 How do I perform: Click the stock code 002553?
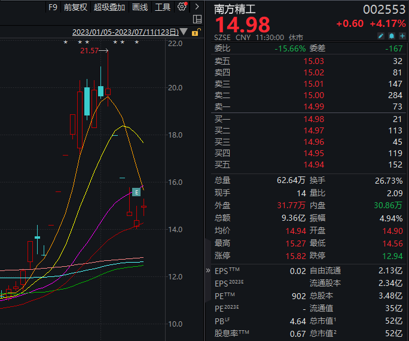[x=384, y=10]
